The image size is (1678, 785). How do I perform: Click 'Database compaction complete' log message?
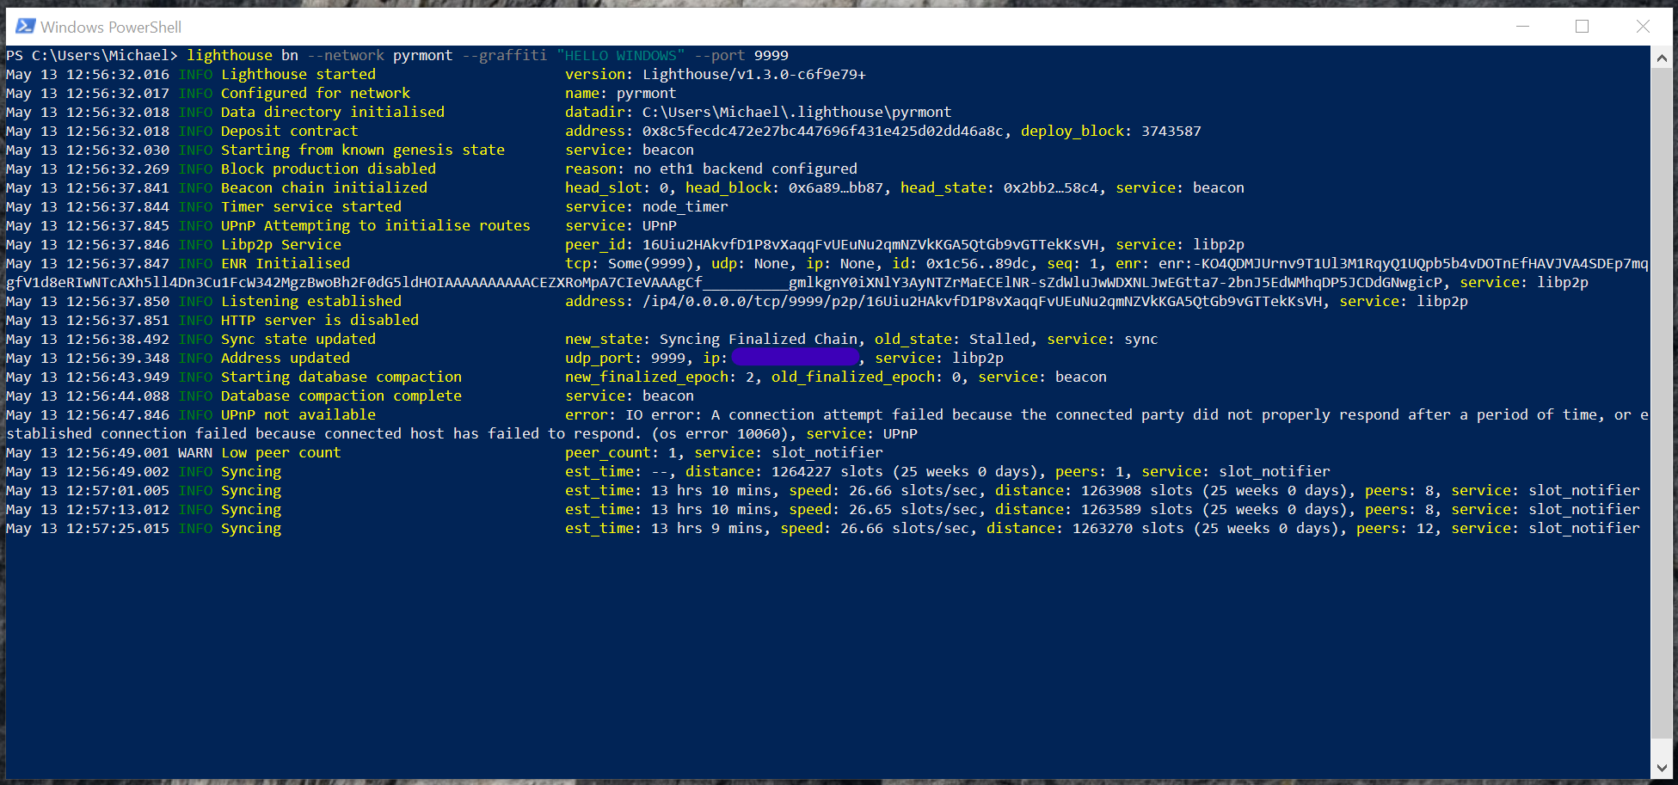tap(341, 396)
